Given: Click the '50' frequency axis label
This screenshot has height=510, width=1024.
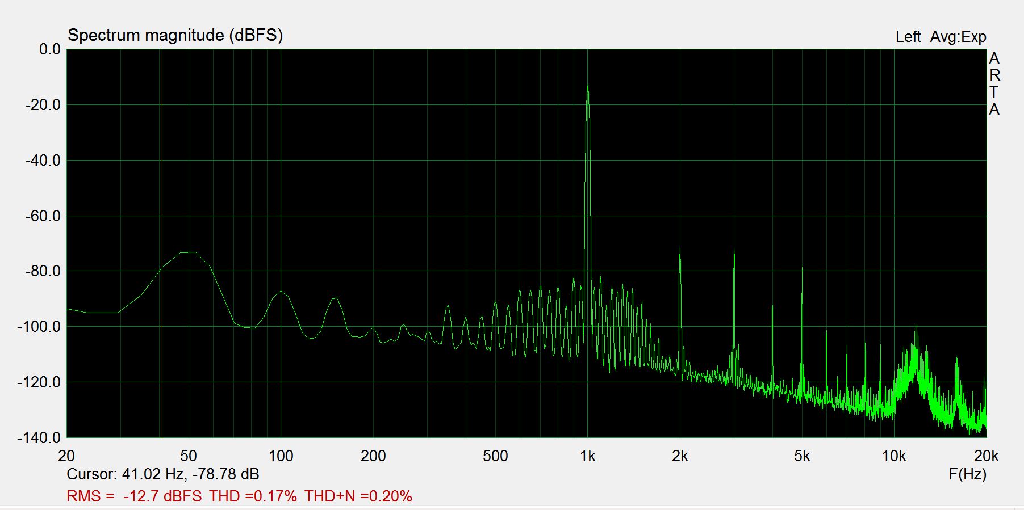Looking at the screenshot, I should point(189,456).
